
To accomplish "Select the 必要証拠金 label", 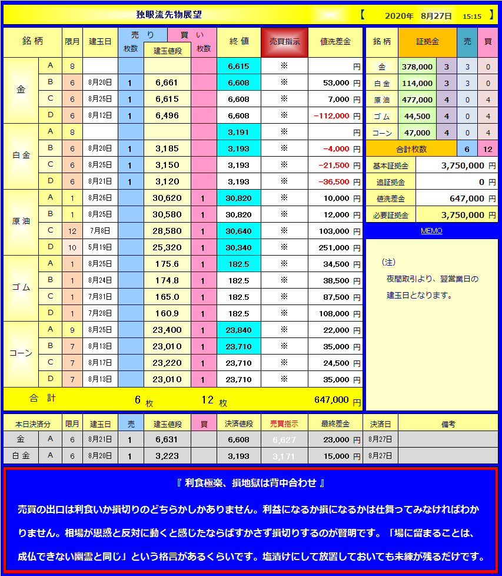I will coord(391,216).
